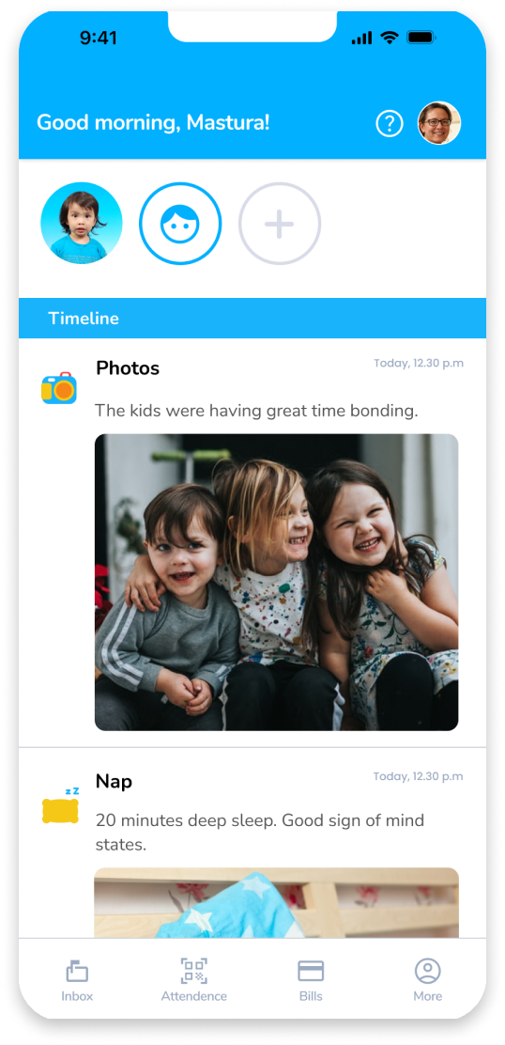Open the Nap timeline entry title

114,781
